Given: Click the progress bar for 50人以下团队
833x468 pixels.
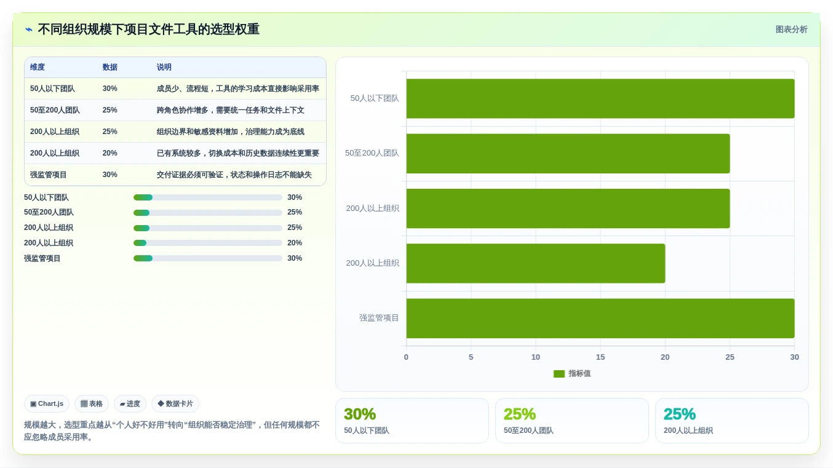Looking at the screenshot, I should click(x=208, y=197).
